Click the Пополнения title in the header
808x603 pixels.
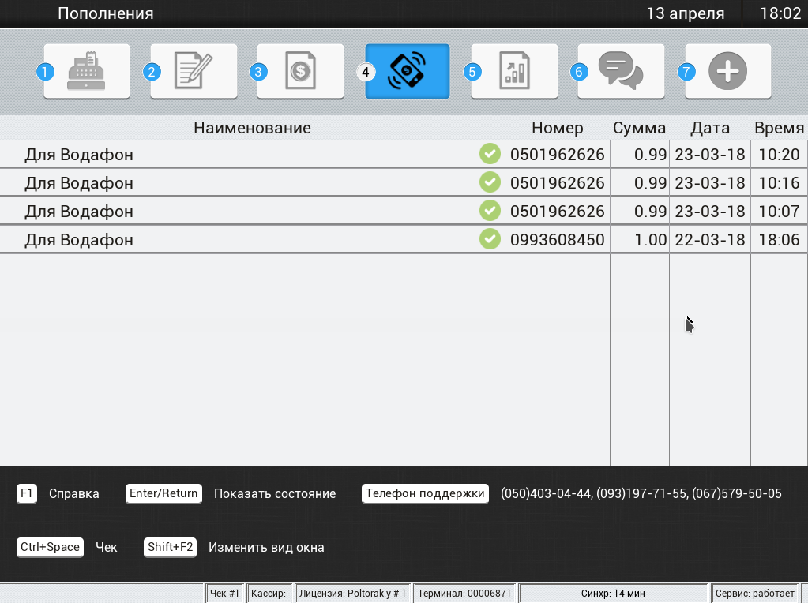106,13
